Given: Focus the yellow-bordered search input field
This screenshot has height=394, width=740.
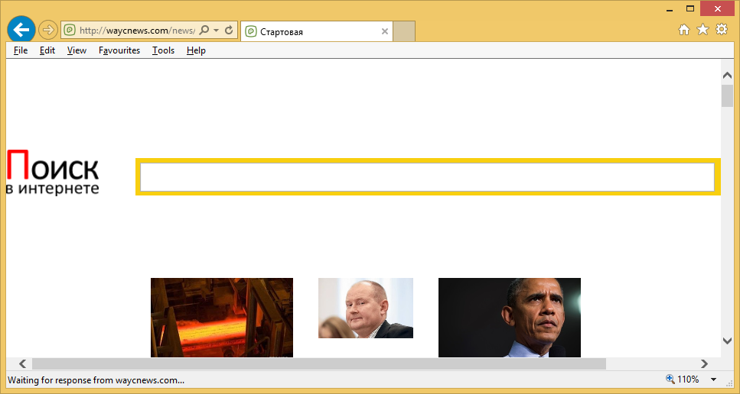Looking at the screenshot, I should tap(427, 177).
